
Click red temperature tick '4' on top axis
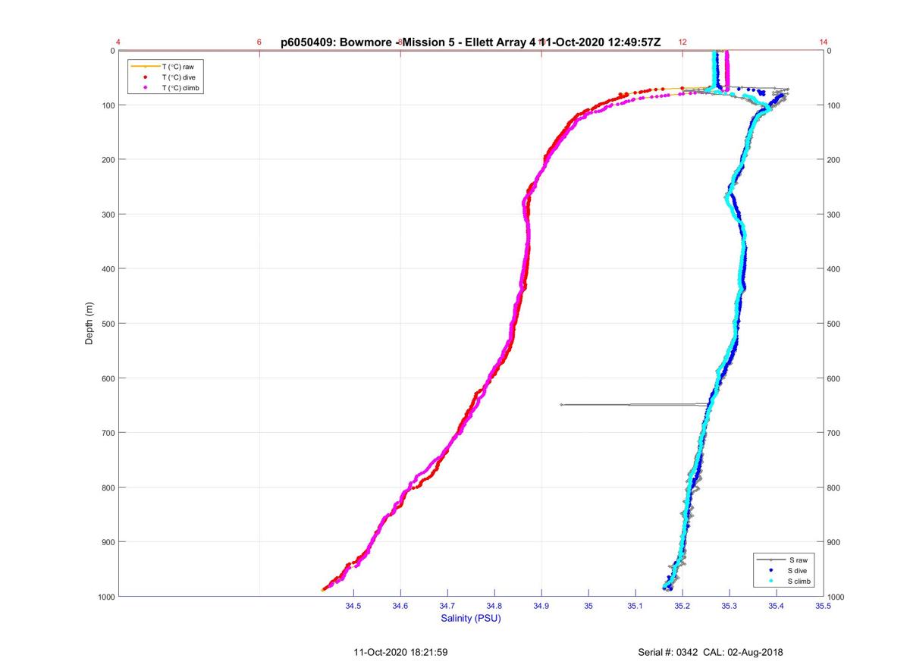118,42
